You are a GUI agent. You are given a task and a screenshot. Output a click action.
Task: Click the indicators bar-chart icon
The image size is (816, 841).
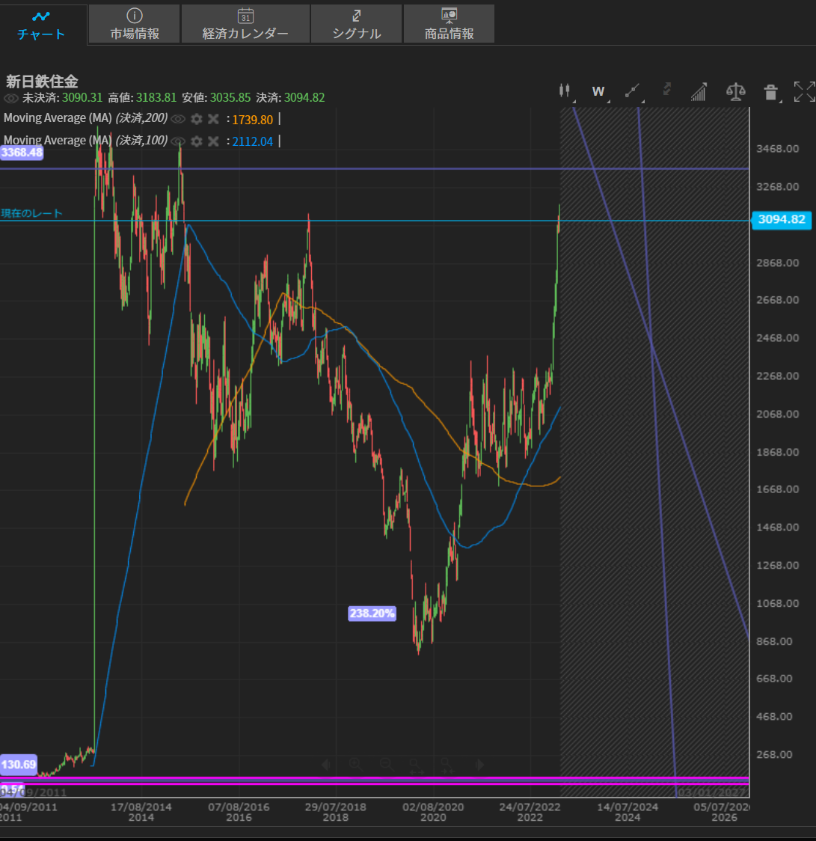(699, 92)
